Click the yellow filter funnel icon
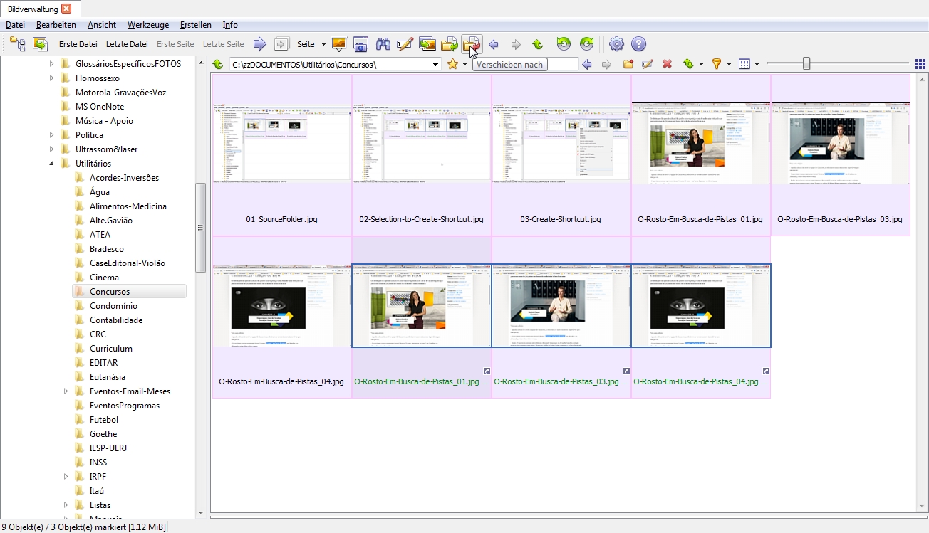This screenshot has width=929, height=533. coord(717,64)
